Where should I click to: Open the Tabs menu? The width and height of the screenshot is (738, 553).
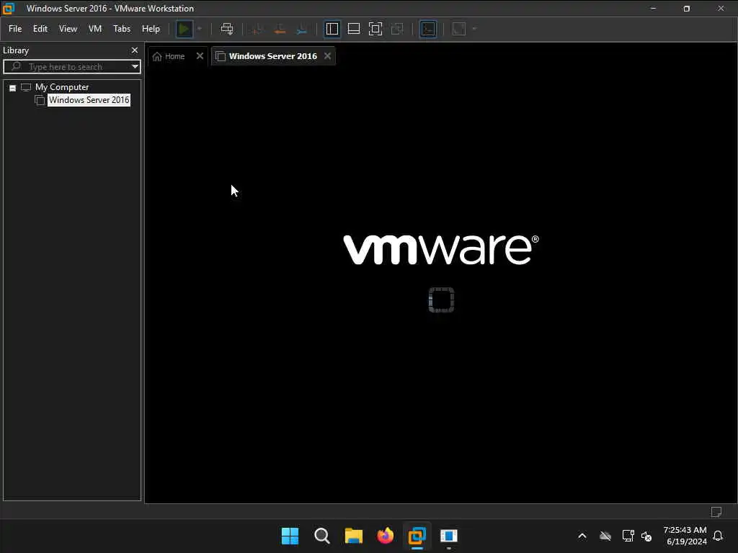(x=121, y=29)
